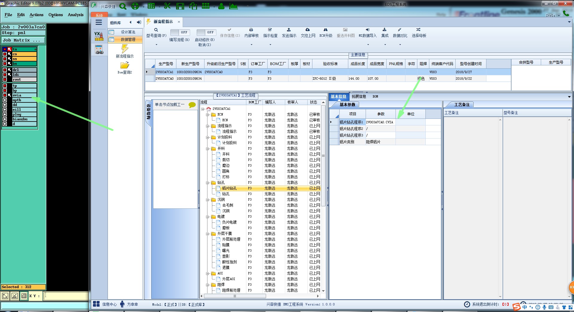The height and width of the screenshot is (312, 574).
Task: Select 数据管理 in component panel
Action: coord(125,39)
